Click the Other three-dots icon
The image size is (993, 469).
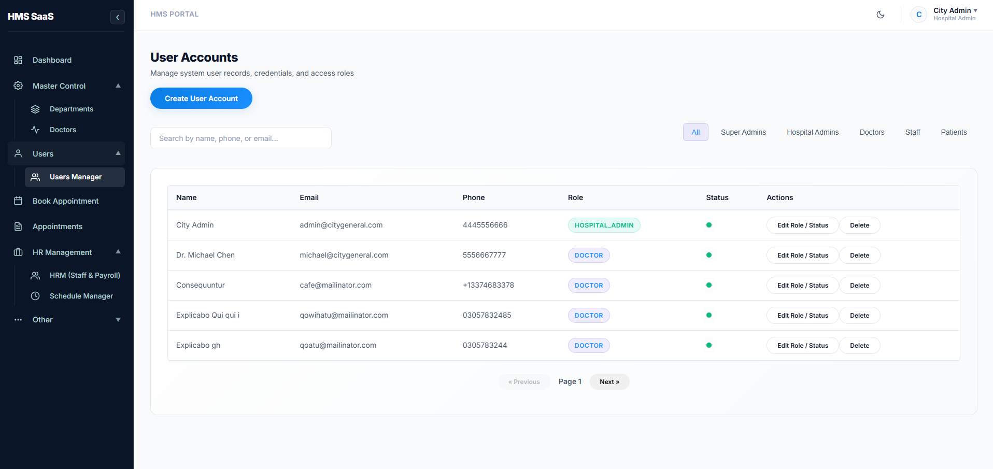[18, 320]
